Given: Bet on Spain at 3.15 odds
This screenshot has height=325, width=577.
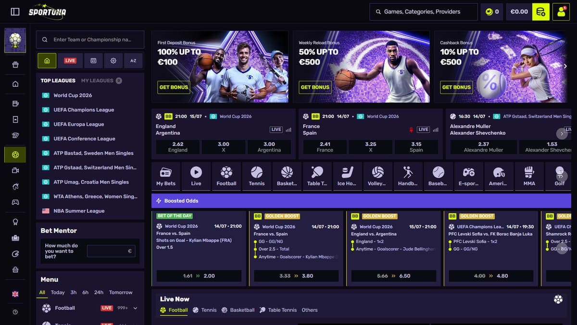Looking at the screenshot, I should pos(416,147).
